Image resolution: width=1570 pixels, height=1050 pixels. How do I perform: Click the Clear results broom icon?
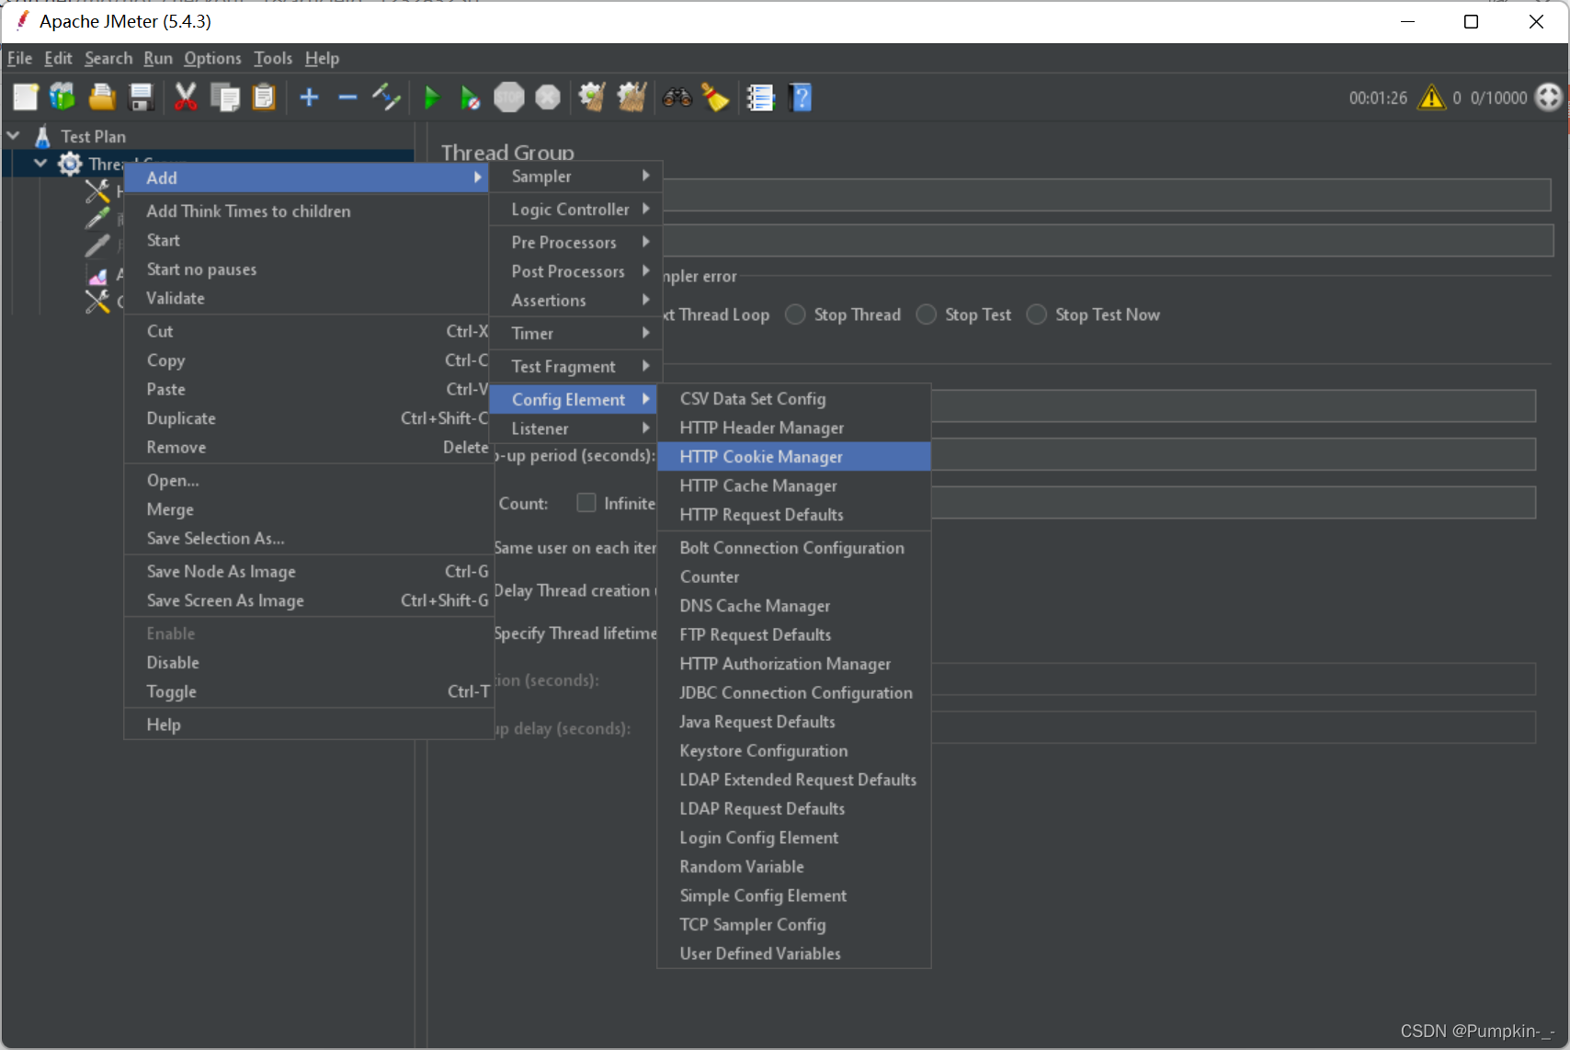click(592, 97)
